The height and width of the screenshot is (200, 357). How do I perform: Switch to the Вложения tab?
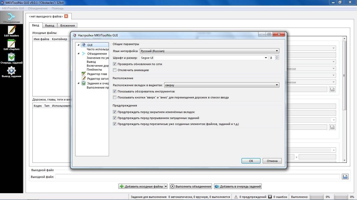[67, 26]
